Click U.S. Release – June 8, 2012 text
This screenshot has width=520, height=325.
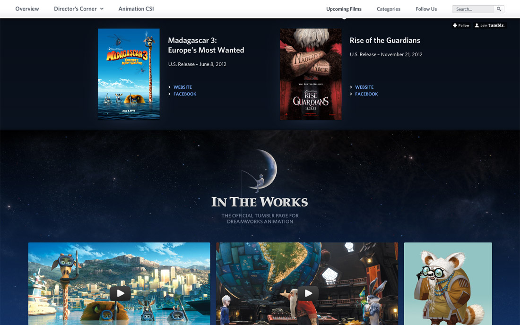coord(197,64)
